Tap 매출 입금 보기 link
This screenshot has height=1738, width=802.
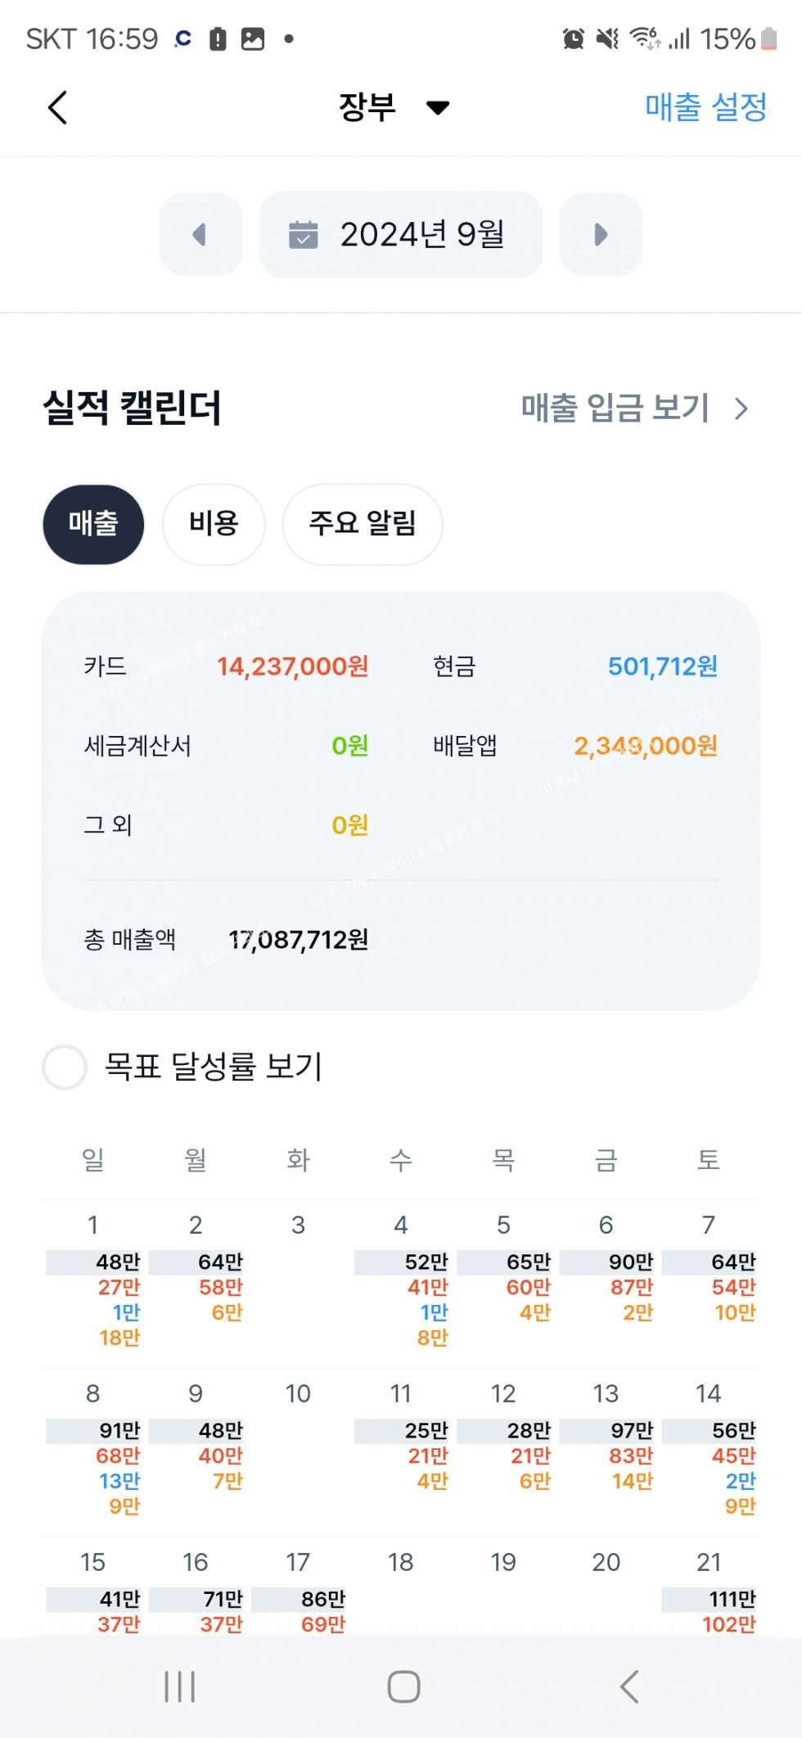click(615, 409)
